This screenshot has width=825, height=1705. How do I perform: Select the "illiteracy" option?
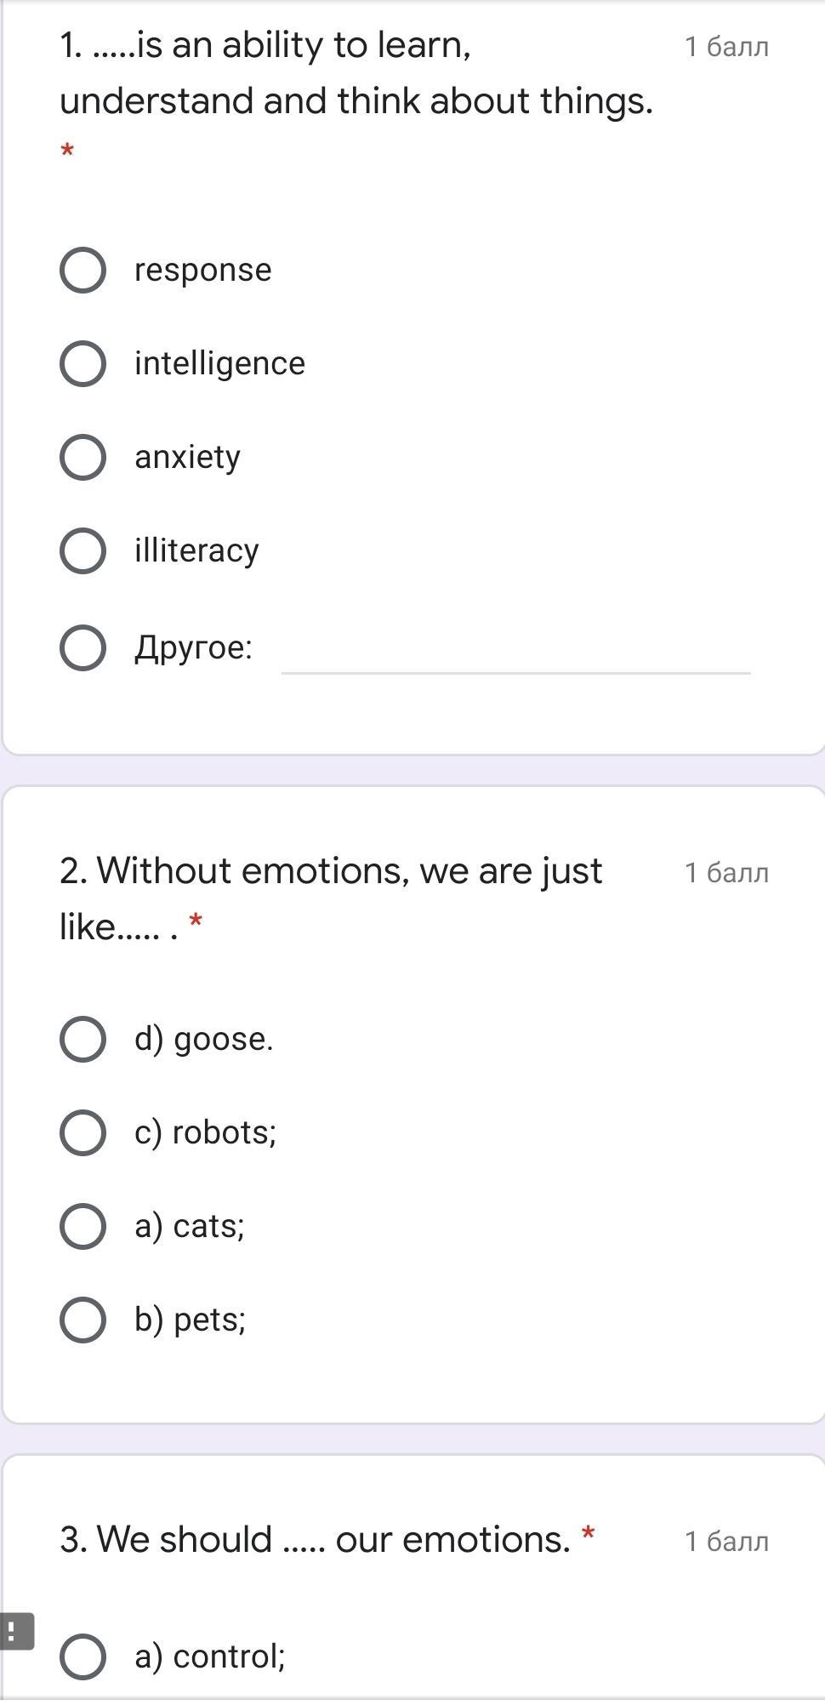(x=83, y=550)
